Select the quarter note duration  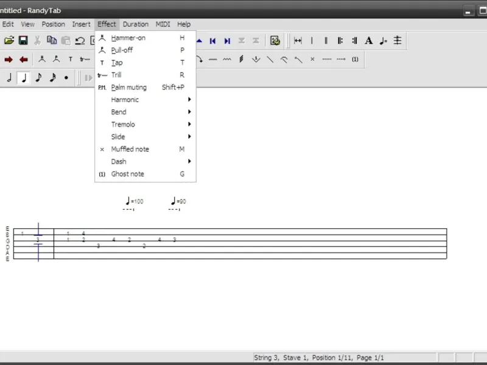click(x=24, y=78)
